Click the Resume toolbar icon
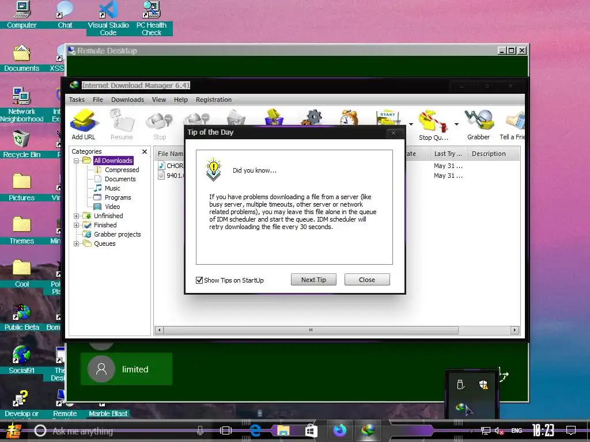This screenshot has width=590, height=442. (122, 120)
